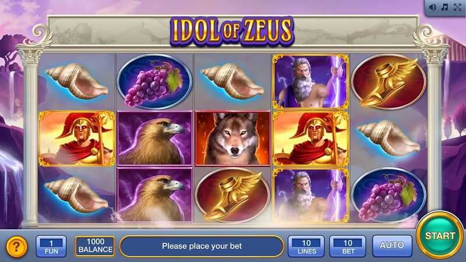
Task: Change the number of LINES
Action: click(306, 246)
